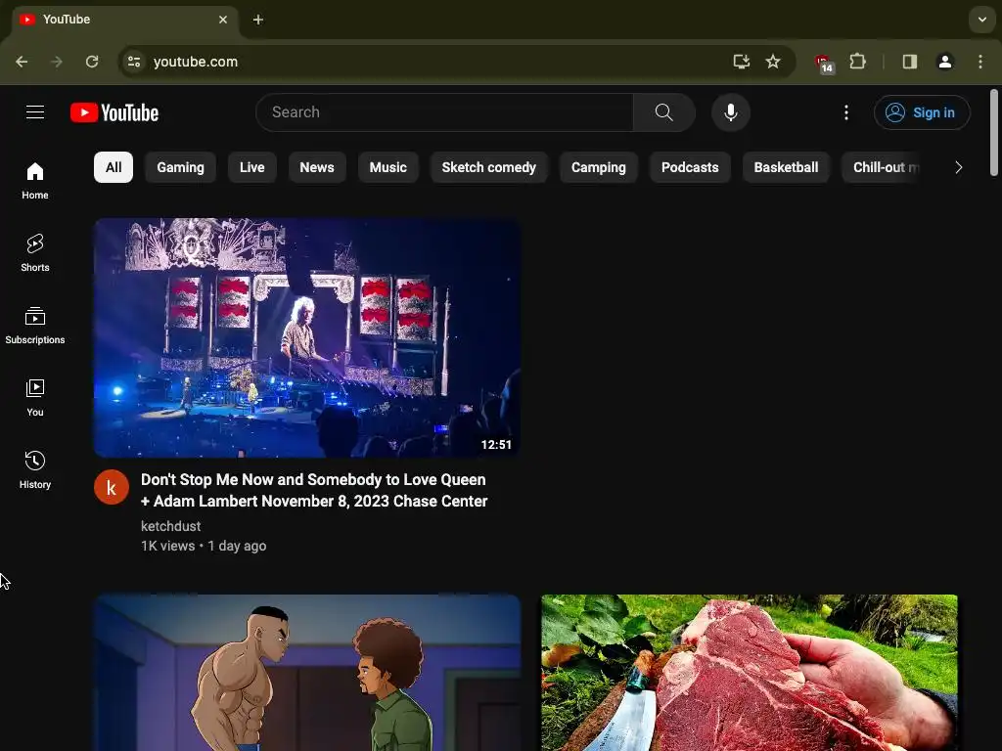
Task: Select the Gaming filter chip
Action: click(x=180, y=167)
